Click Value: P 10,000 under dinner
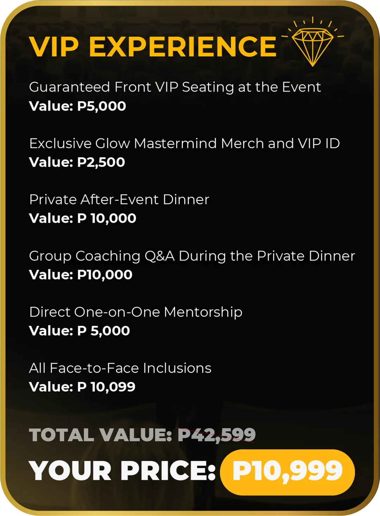 point(82,218)
